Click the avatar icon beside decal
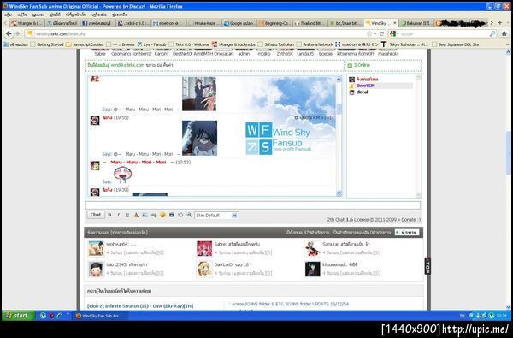 [351, 92]
